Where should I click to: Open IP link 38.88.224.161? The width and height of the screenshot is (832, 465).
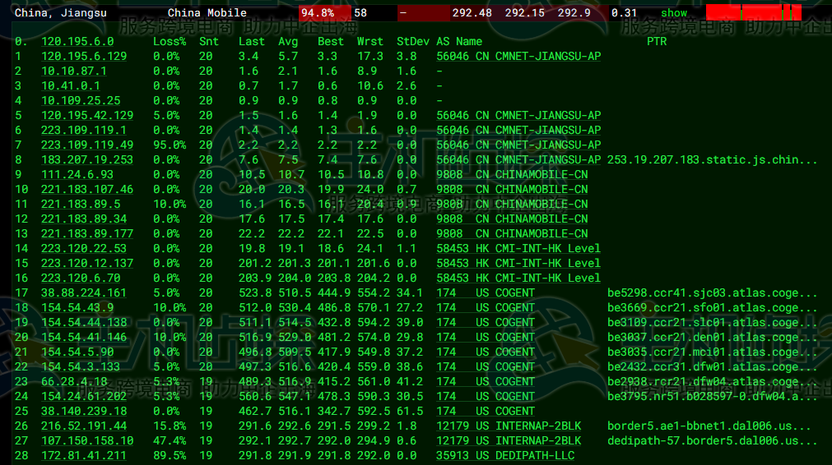coord(84,292)
